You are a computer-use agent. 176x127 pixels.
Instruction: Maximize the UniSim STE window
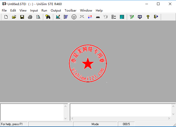[x=158, y=4]
